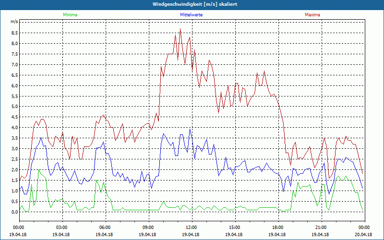Click the 3,0 y-axis value
This screenshot has width=384, height=240.
pos(14,149)
